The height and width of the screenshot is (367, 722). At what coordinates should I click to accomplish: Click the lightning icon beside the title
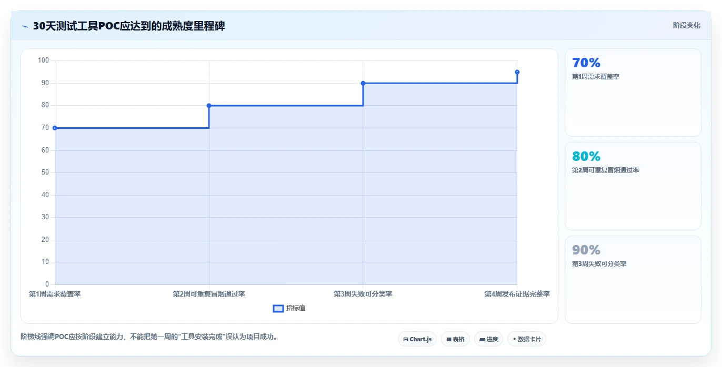[25, 26]
